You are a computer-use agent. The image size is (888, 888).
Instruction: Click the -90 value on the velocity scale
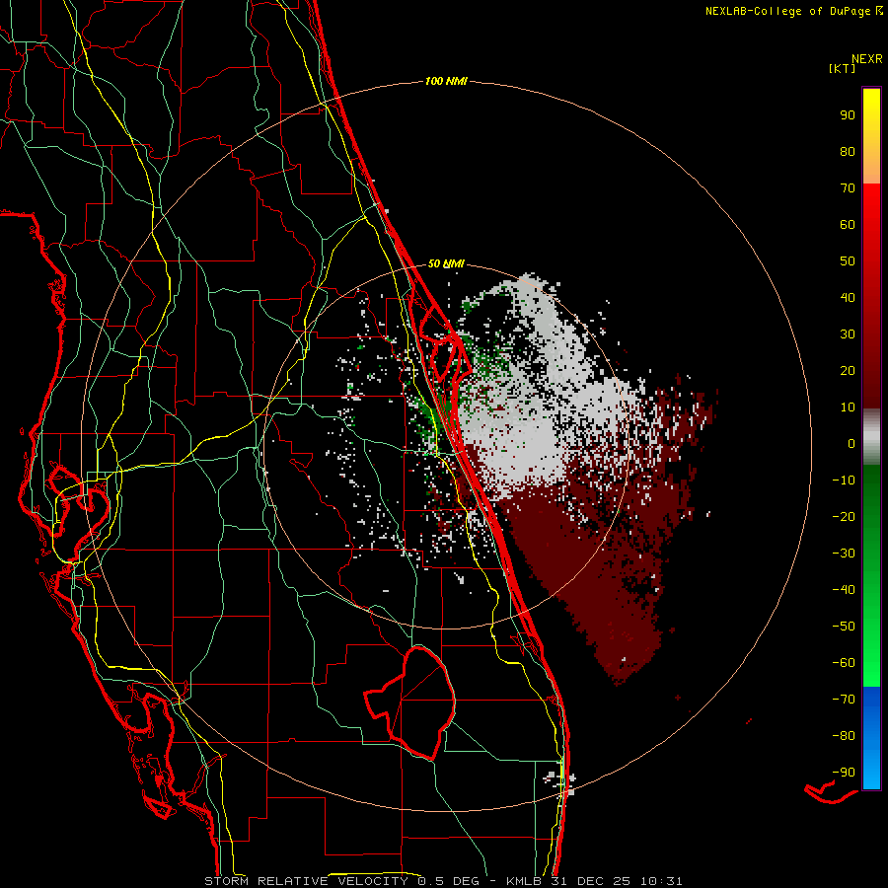tap(844, 773)
